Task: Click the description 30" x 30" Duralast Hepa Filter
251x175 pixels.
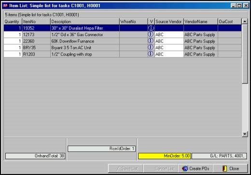Action: pos(77,28)
